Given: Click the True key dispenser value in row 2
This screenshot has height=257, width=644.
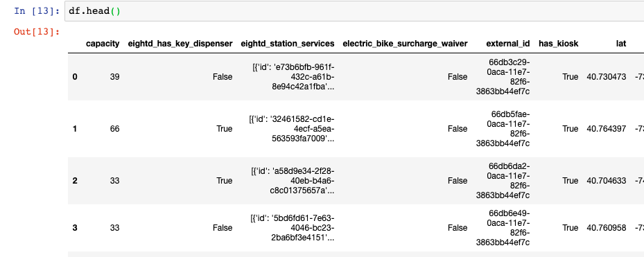Looking at the screenshot, I should pos(224,181).
